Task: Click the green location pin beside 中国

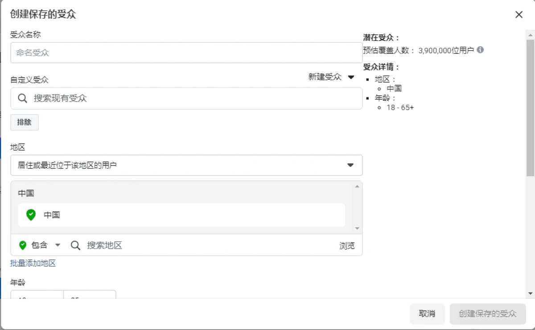Action: [30, 215]
